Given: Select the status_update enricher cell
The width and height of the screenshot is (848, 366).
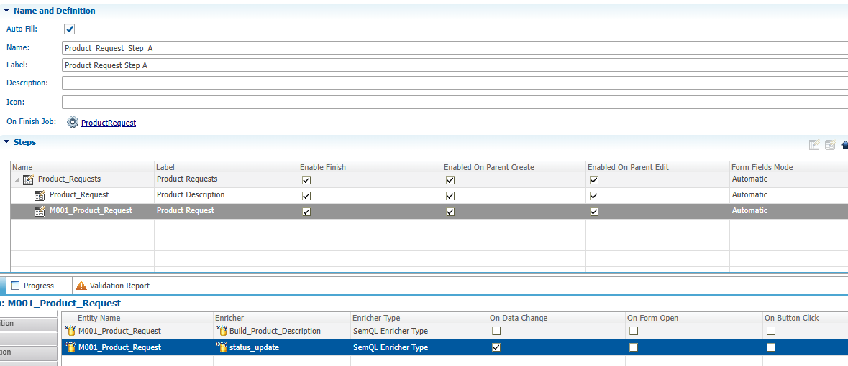Looking at the screenshot, I should click(x=282, y=347).
